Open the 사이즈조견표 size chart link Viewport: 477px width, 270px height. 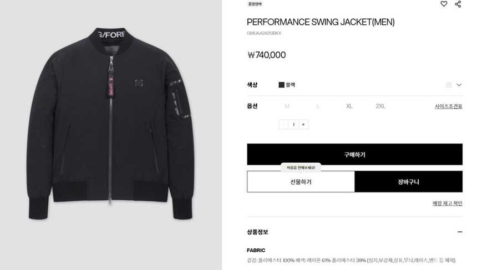(448, 106)
